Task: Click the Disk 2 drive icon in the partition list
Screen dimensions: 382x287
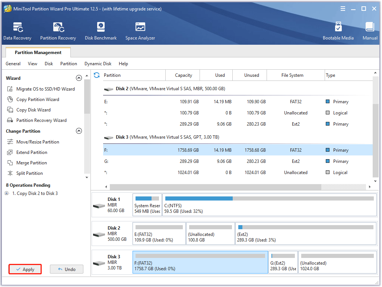Action: (109, 89)
